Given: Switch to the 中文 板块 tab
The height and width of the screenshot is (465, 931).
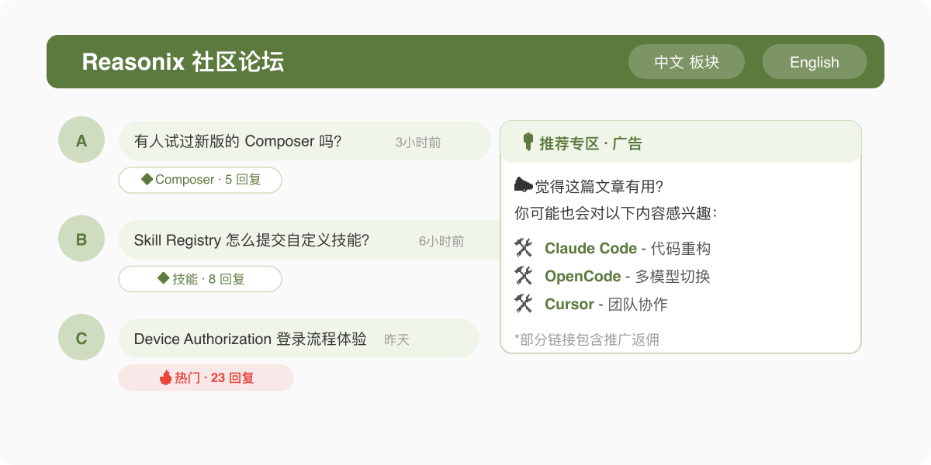Looking at the screenshot, I should pyautogui.click(x=687, y=62).
